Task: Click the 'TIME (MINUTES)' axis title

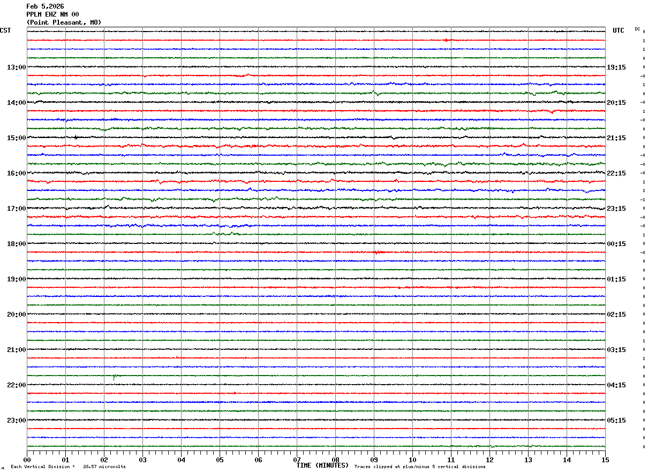Action: point(322,465)
